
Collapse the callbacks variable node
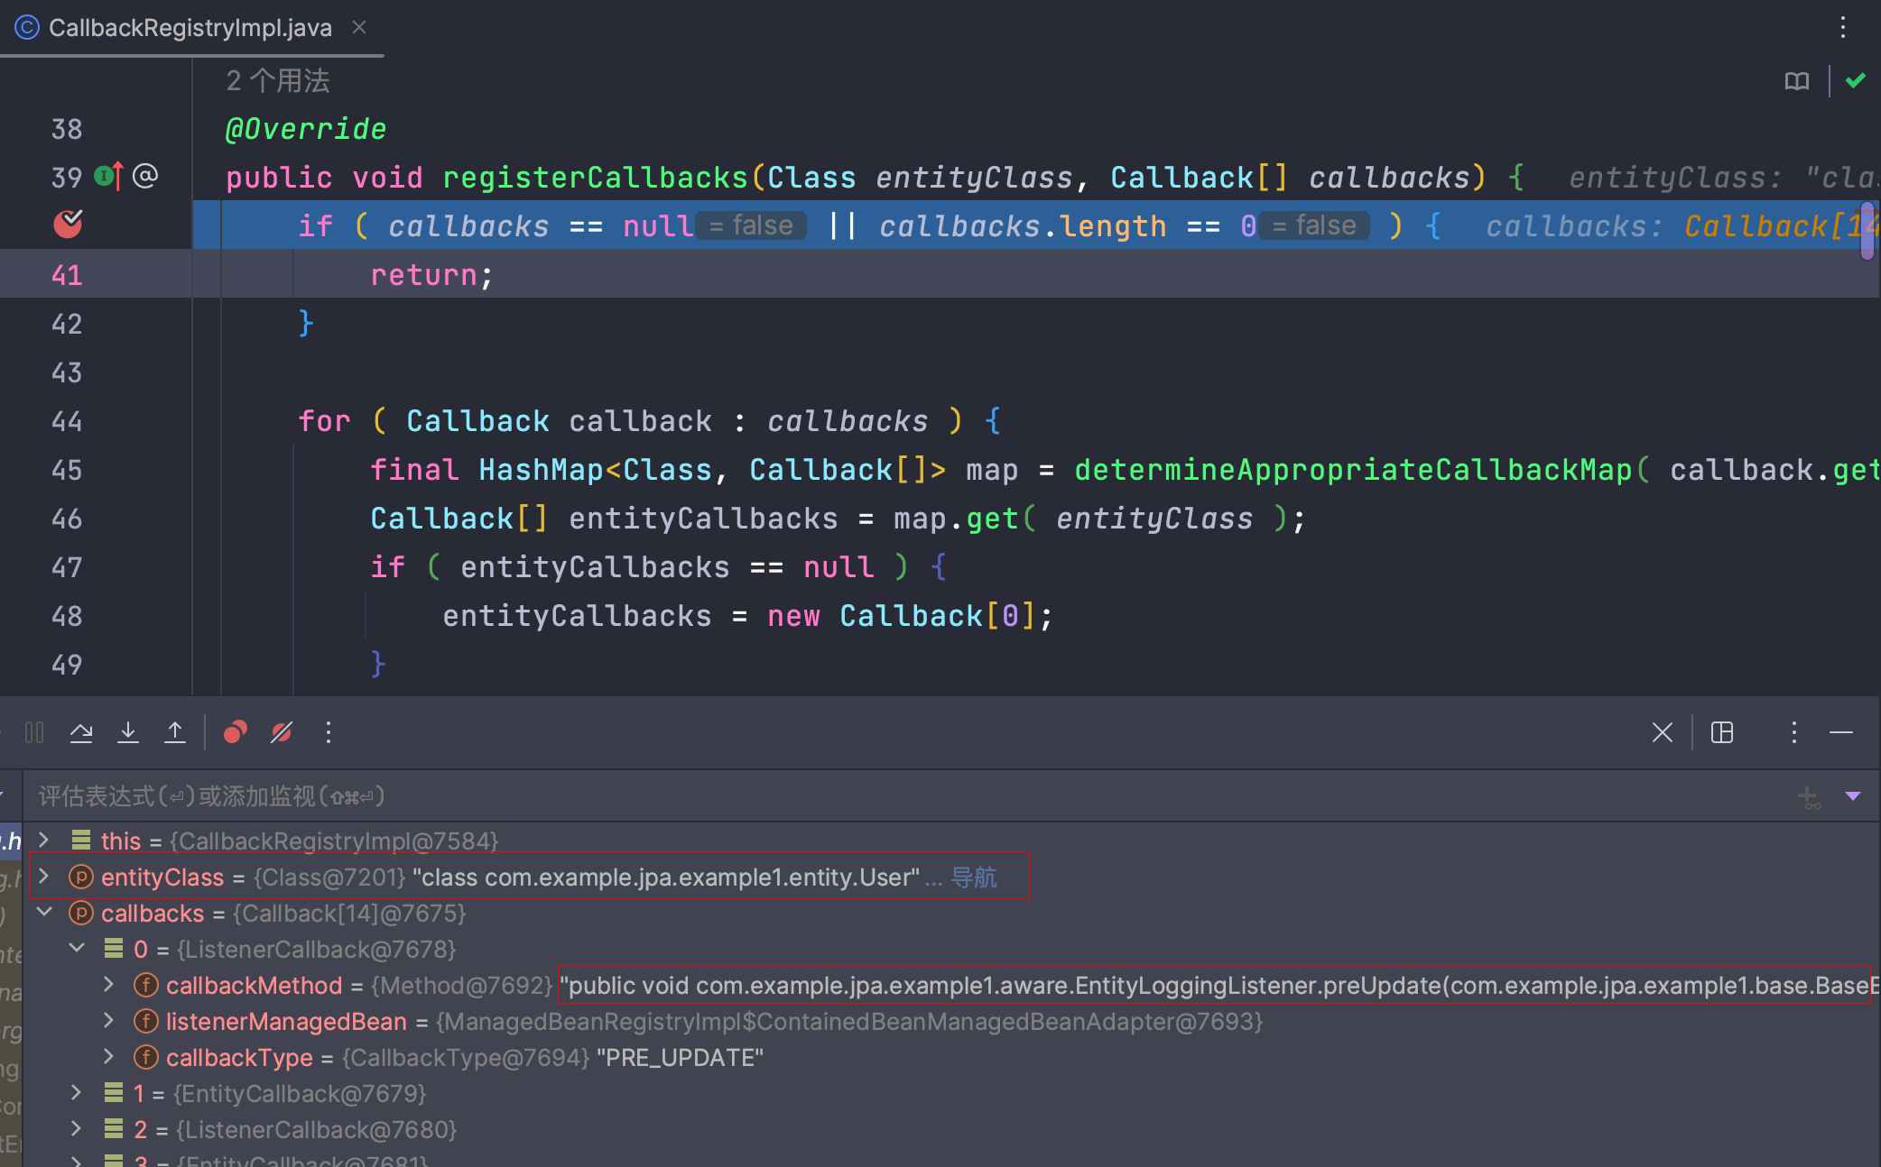click(43, 913)
